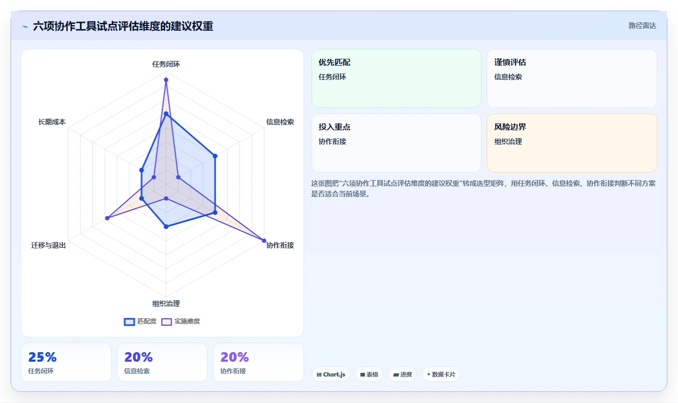Screen dimensions: 678x403
Task: Select the 进度 chip
Action: pyautogui.click(x=403, y=374)
